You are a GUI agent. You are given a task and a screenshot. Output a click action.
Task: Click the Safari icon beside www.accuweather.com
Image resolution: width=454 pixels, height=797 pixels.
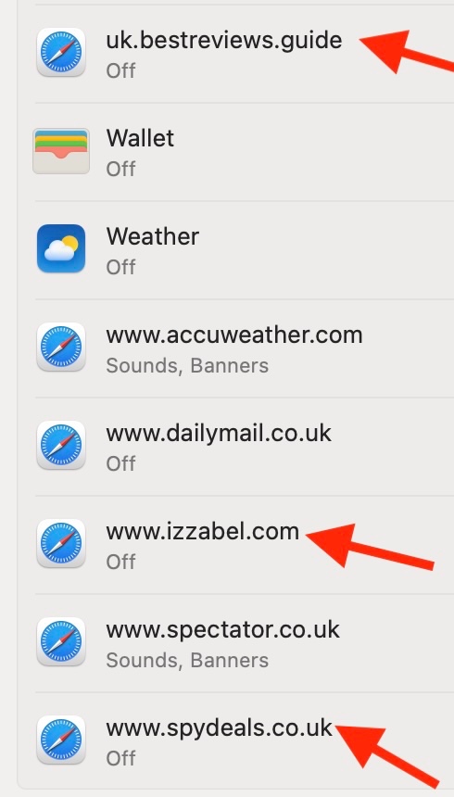[61, 347]
